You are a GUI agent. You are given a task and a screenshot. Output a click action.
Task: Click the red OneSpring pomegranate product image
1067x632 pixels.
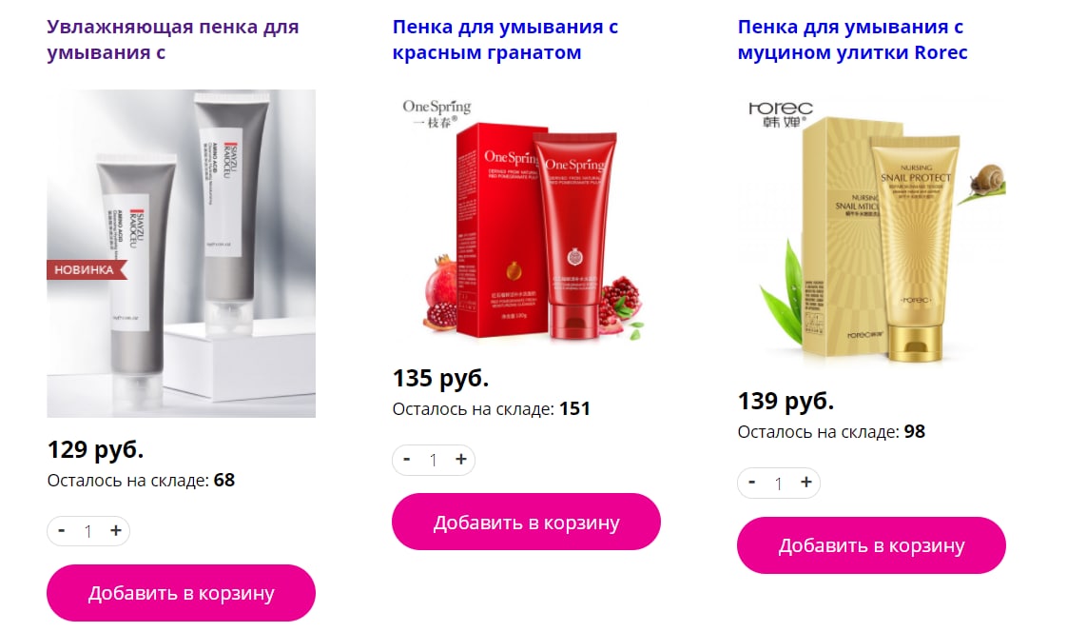tap(526, 218)
